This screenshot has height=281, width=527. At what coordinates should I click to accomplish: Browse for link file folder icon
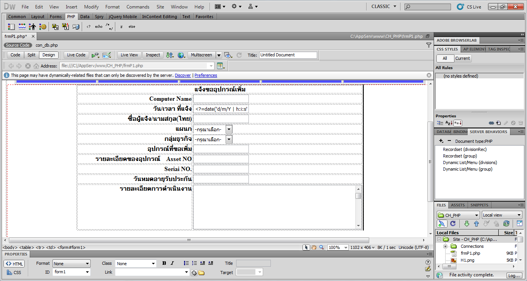tap(201, 273)
